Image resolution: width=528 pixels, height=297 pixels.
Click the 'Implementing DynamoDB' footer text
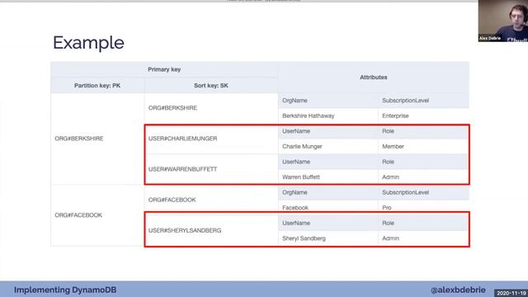65,290
